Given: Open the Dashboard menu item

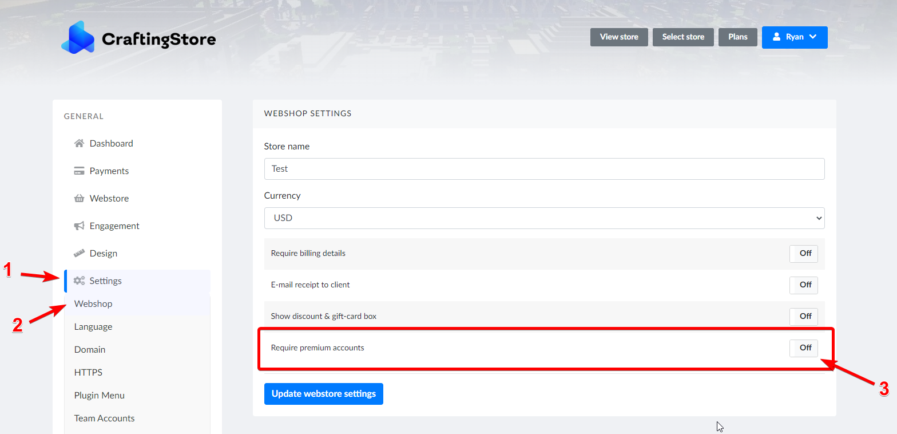Looking at the screenshot, I should 137,143.
